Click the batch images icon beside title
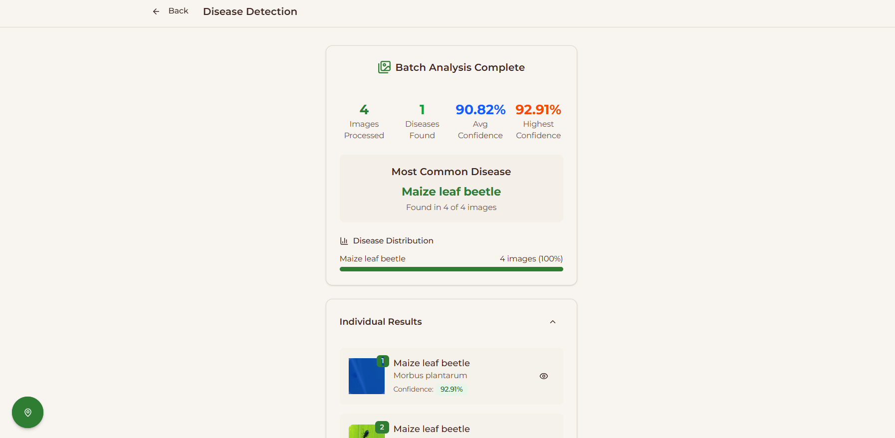The width and height of the screenshot is (895, 438). click(x=384, y=67)
